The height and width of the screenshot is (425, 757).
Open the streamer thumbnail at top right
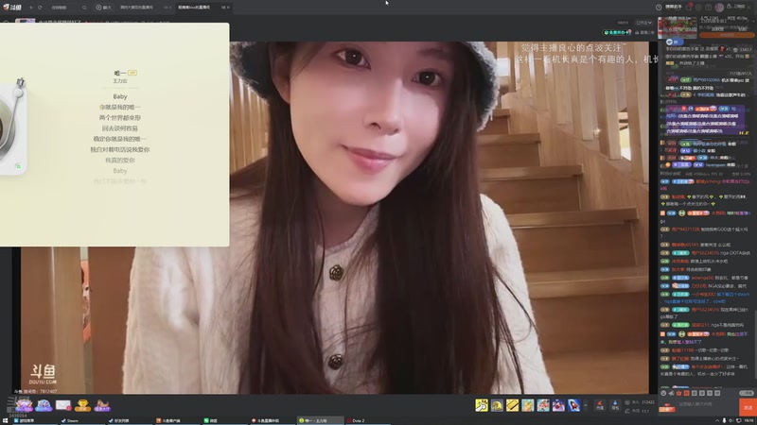[678, 27]
